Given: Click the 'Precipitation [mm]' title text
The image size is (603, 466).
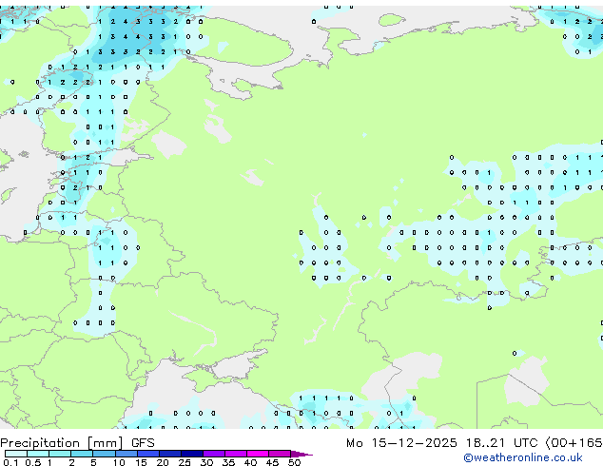Looking at the screenshot, I should pyautogui.click(x=62, y=443).
